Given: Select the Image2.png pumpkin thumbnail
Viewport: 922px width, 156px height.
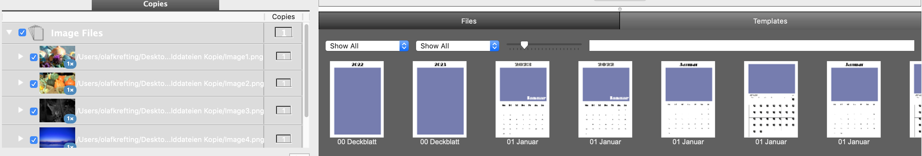Looking at the screenshot, I should click(x=57, y=83).
